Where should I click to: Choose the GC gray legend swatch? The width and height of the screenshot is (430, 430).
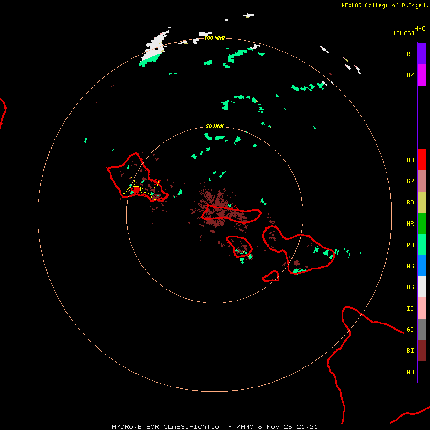422,329
